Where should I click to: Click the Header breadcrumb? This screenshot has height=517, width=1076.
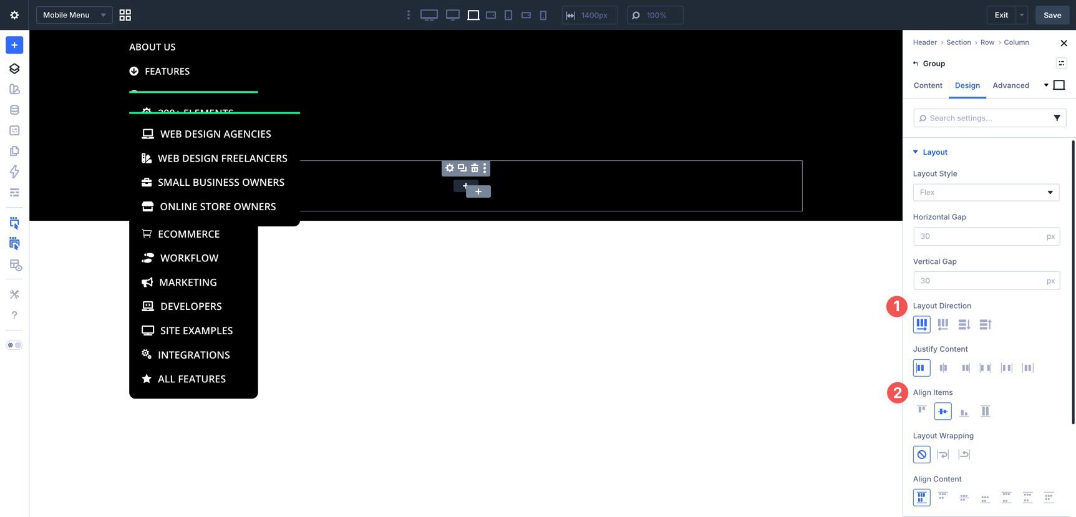point(924,42)
